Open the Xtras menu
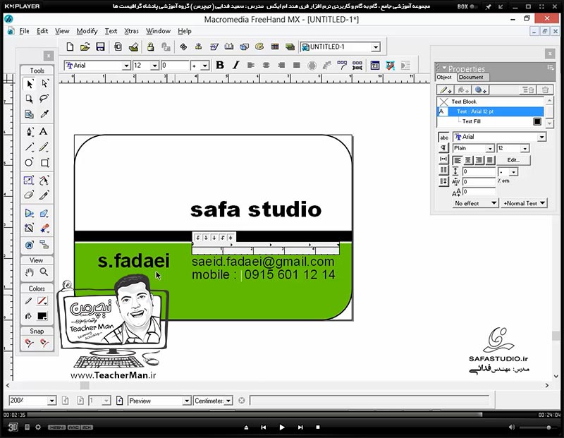 (131, 31)
